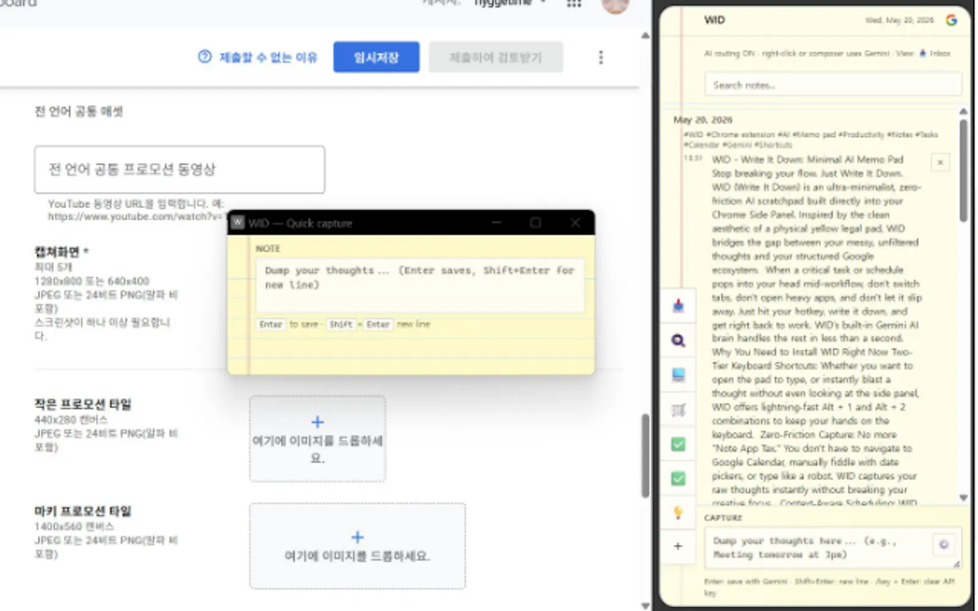The height and width of the screenshot is (611, 978).
Task: Click the WID notes list scrollbar thumb
Action: [x=963, y=170]
